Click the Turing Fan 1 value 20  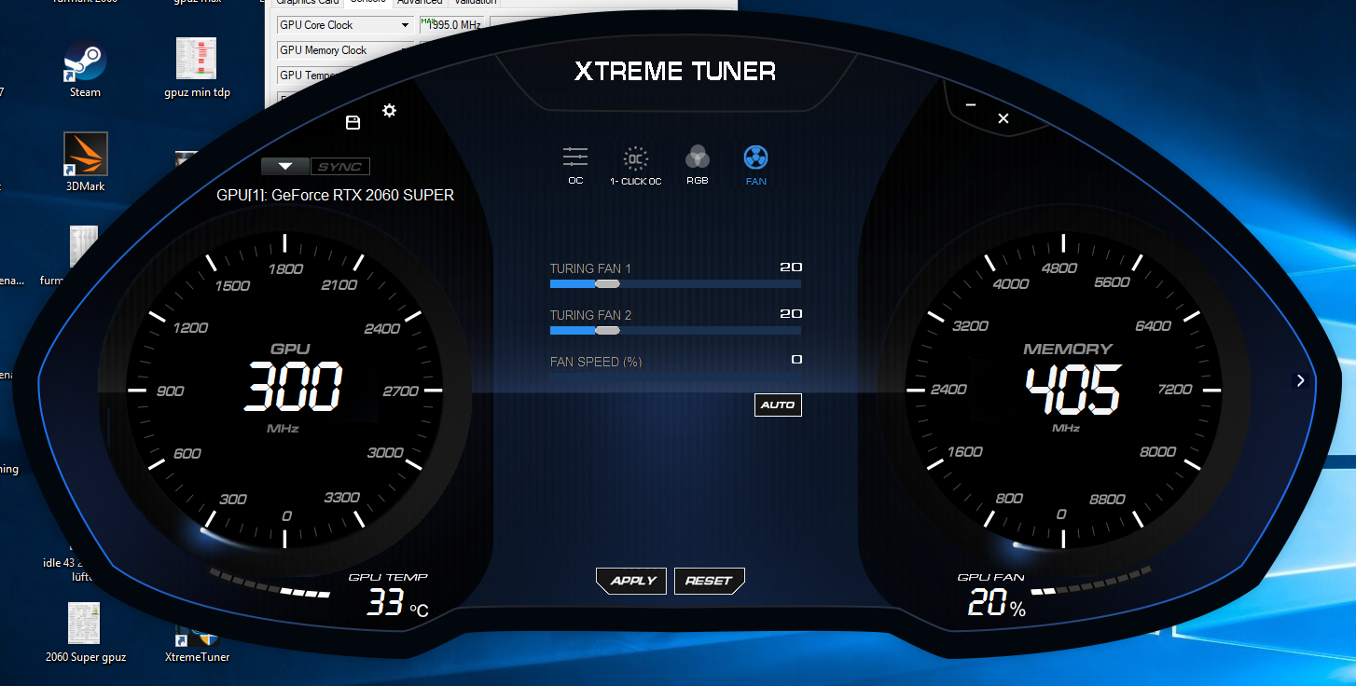(x=791, y=268)
